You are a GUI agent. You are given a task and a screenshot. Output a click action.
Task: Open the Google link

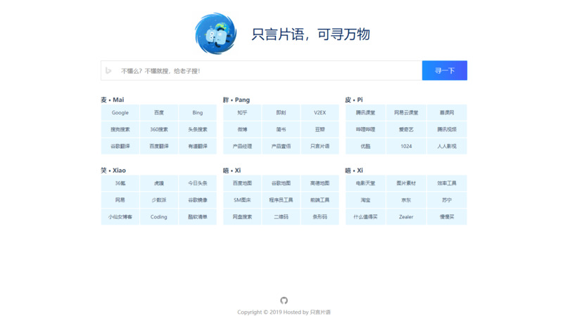tap(120, 112)
